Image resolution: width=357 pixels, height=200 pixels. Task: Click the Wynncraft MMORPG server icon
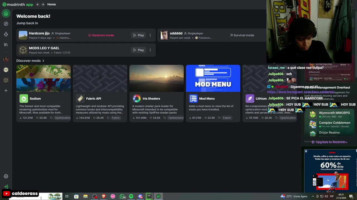[x=313, y=114]
